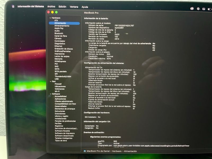The image size is (212, 159).
Task: Select Compatibilidad con Raw in sidebar
Action: click(65, 104)
